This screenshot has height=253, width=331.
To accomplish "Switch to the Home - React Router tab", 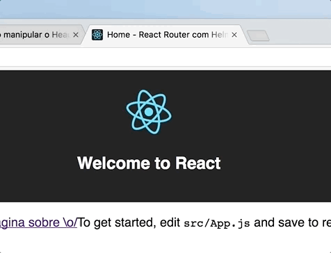I will click(165, 35).
